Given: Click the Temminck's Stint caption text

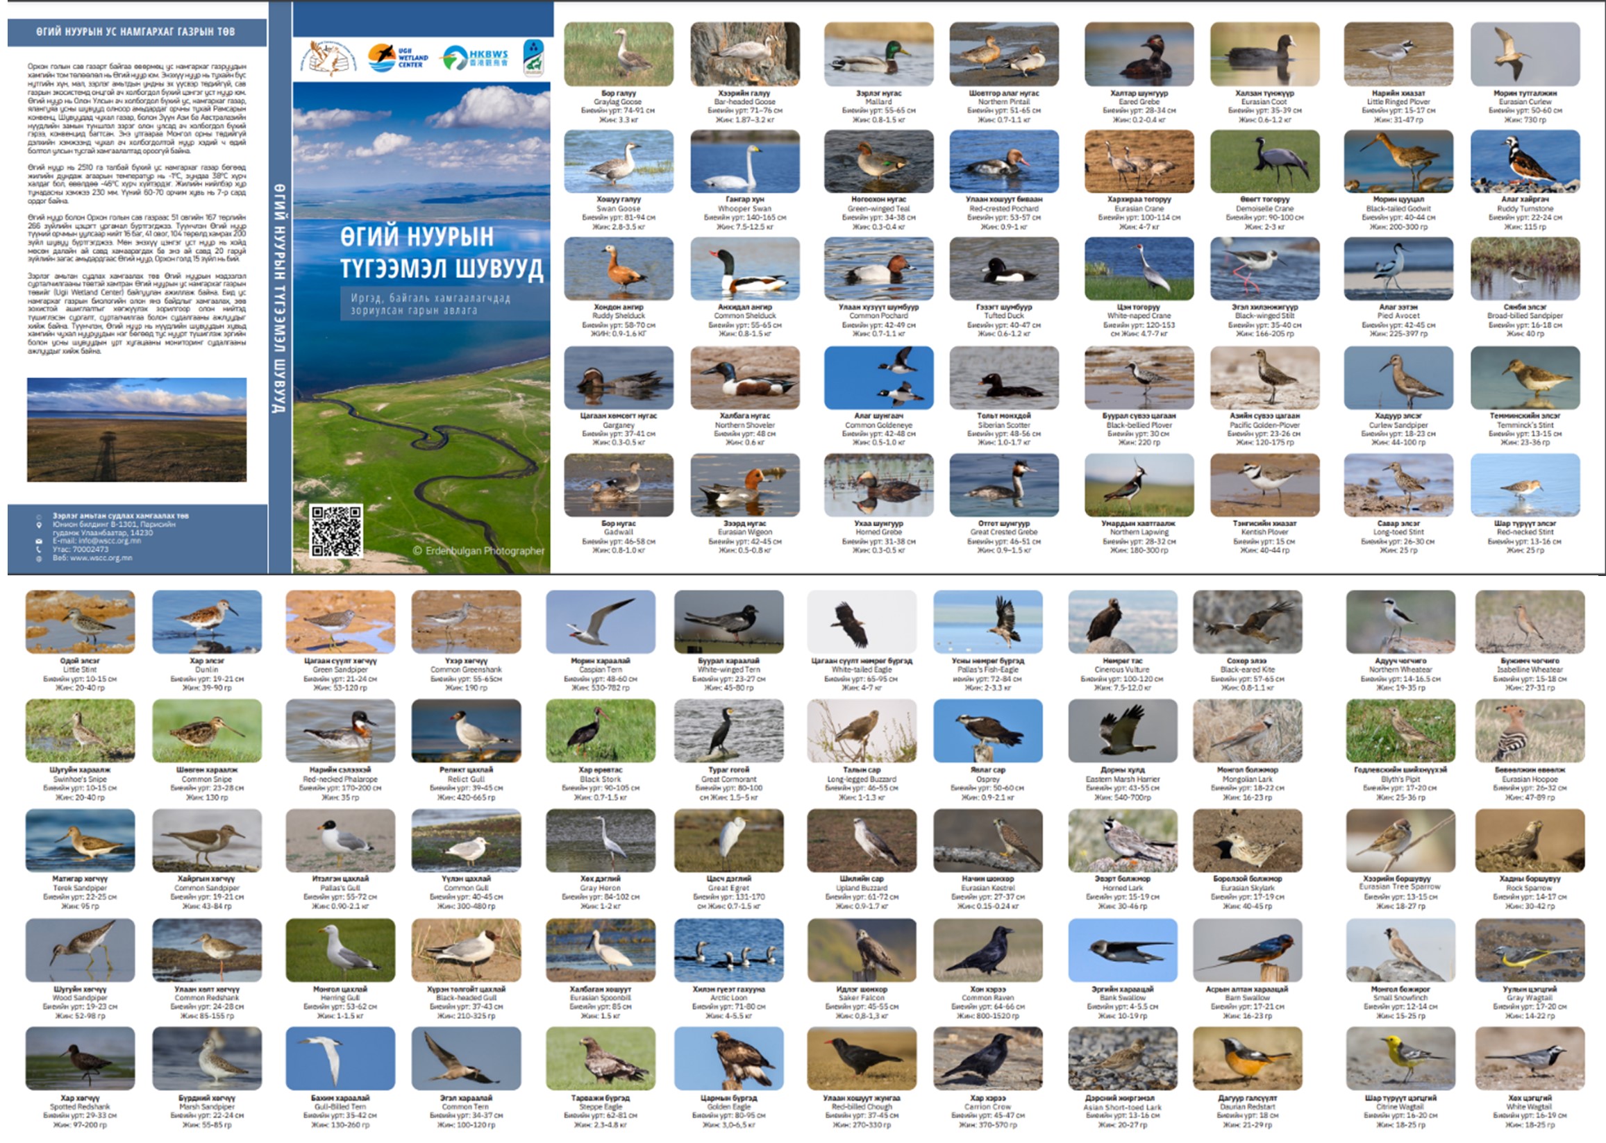Looking at the screenshot, I should tap(1525, 425).
